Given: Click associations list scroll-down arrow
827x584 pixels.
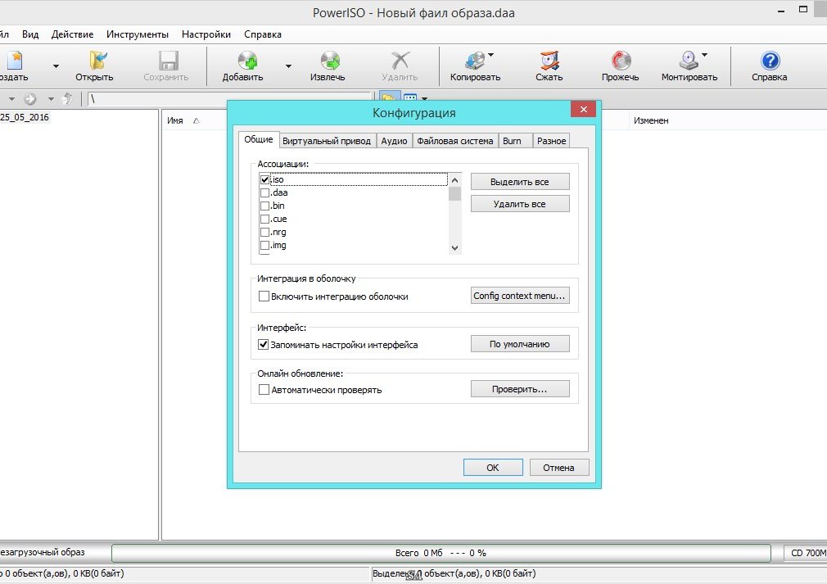Looking at the screenshot, I should (x=454, y=248).
